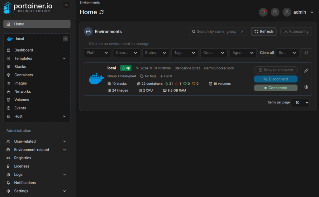Open the Platform filter dropdown
Image resolution: width=319 pixels, height=197 pixels.
tap(98, 53)
